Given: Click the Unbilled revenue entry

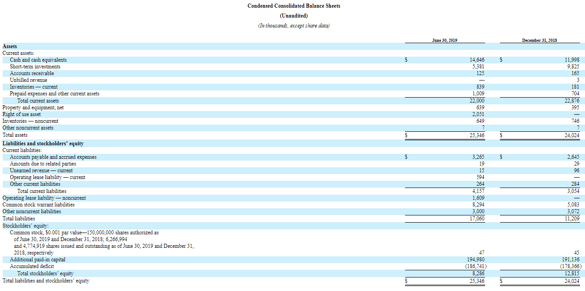Looking at the screenshot, I should [x=30, y=80].
